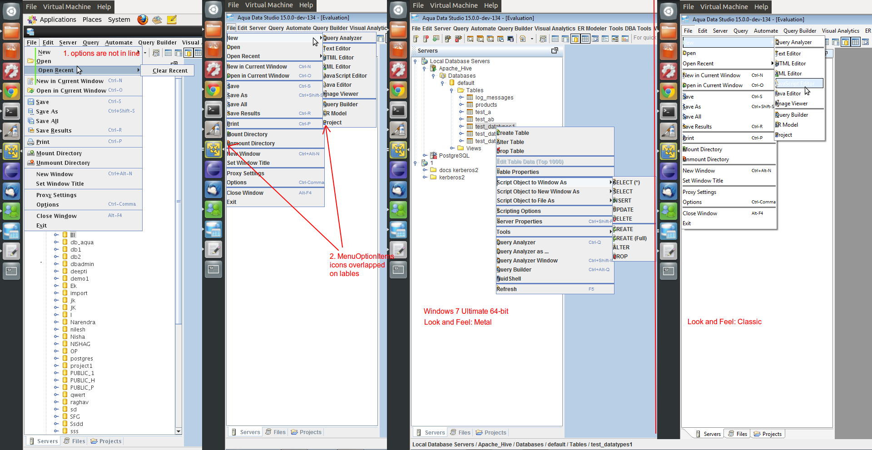
Task: Toggle the highlighted grid view button in Metal toolbar
Action: coord(585,39)
